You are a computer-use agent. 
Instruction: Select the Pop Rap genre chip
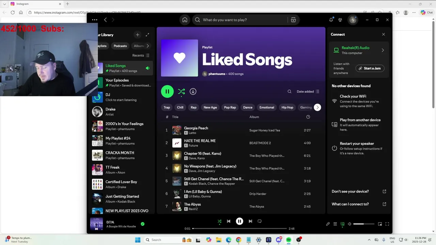tap(230, 107)
